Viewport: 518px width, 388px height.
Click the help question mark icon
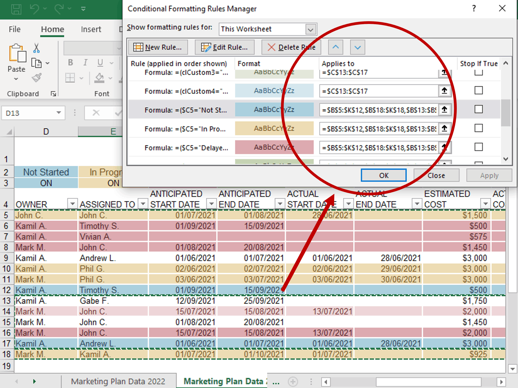point(474,8)
